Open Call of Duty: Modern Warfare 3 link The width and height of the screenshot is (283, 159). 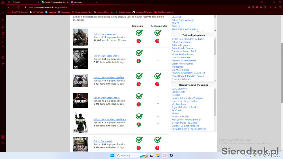click(x=110, y=119)
